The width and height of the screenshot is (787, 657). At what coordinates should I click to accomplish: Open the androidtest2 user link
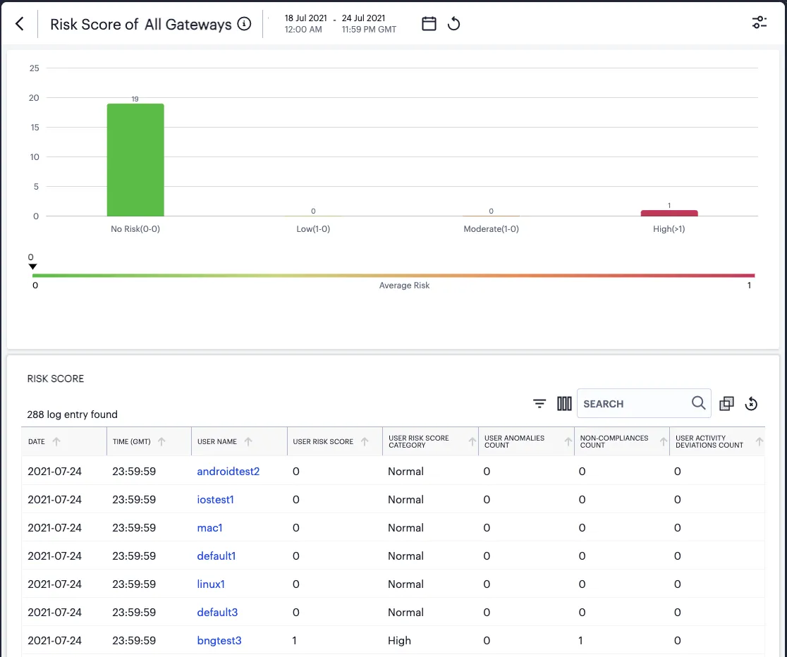(228, 472)
